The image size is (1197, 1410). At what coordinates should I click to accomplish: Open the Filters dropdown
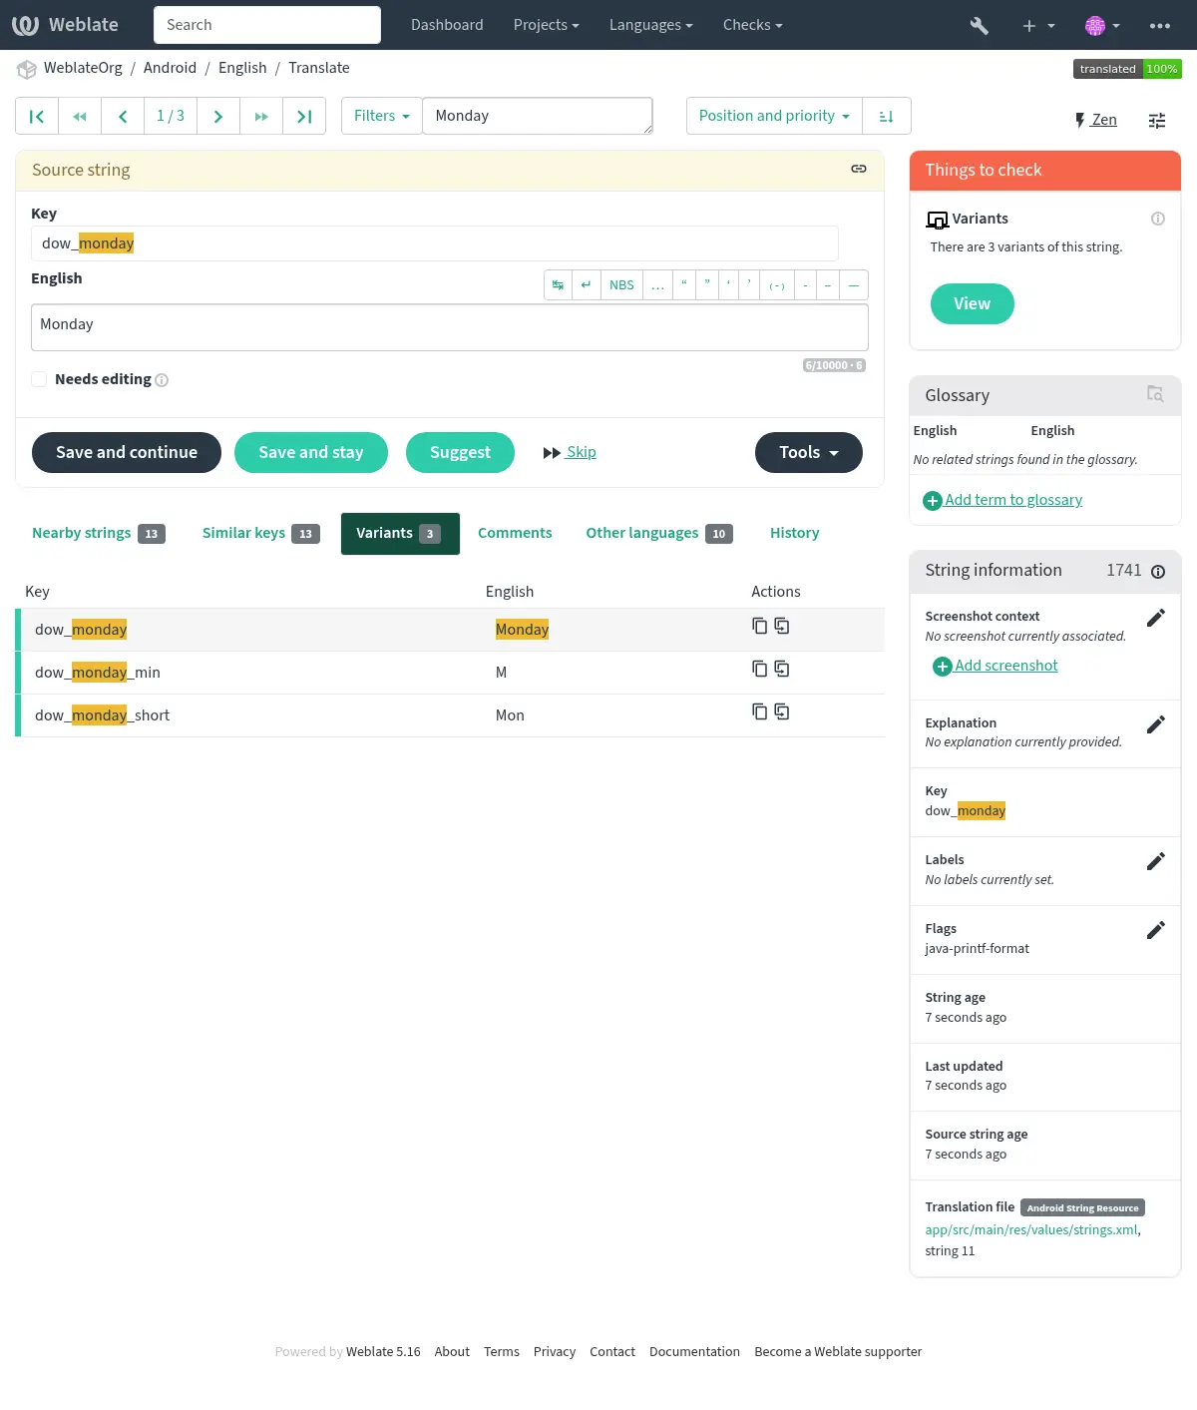point(381,117)
